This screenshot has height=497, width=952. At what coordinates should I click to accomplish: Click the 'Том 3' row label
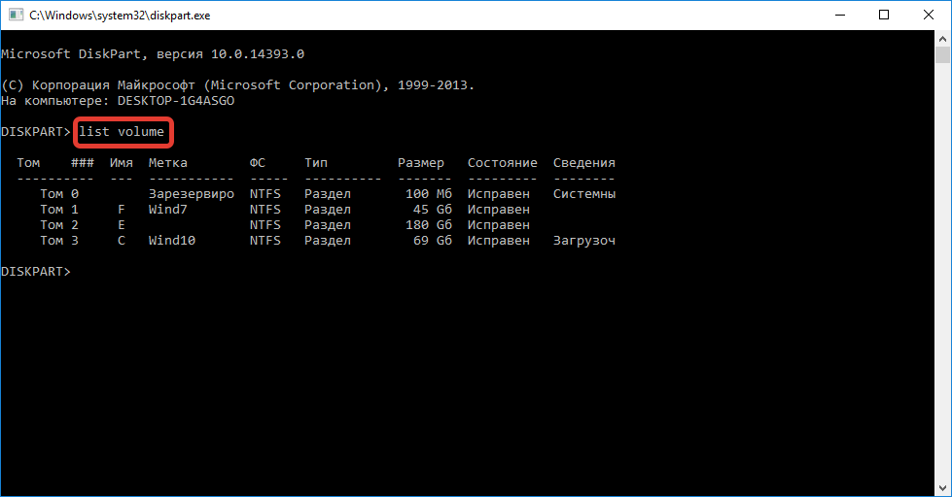(x=59, y=241)
